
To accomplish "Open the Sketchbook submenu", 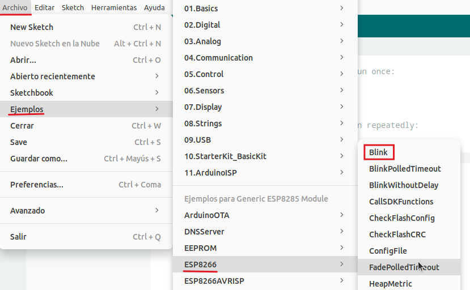I will [x=86, y=93].
